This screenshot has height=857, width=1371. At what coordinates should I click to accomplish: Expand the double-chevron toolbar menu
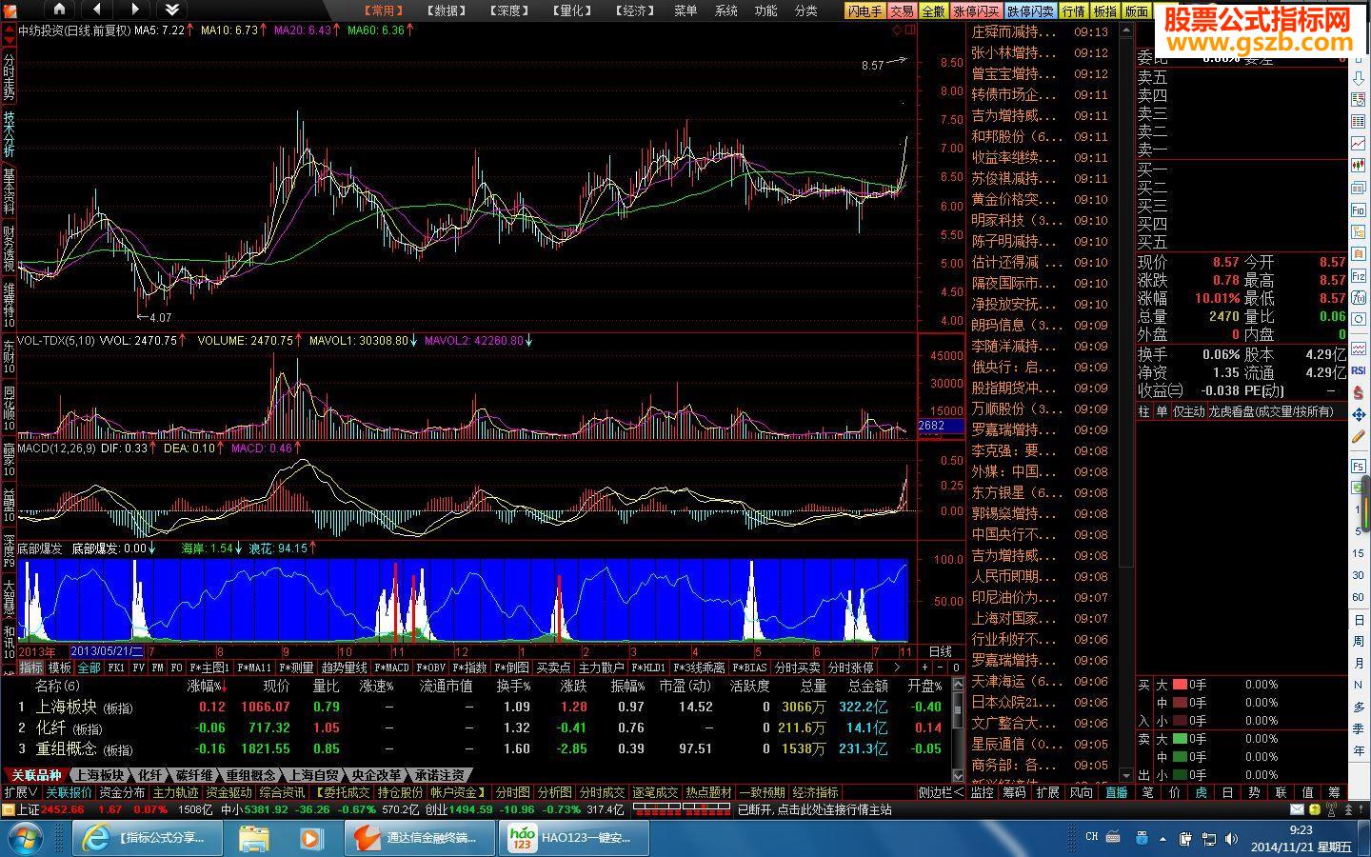tap(171, 10)
